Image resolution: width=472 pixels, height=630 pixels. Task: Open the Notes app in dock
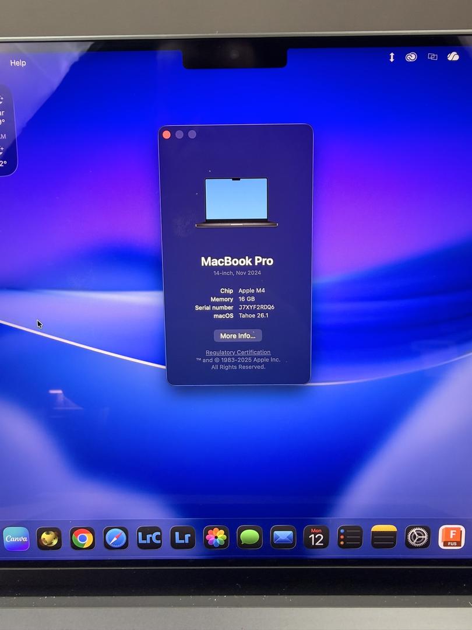(384, 537)
